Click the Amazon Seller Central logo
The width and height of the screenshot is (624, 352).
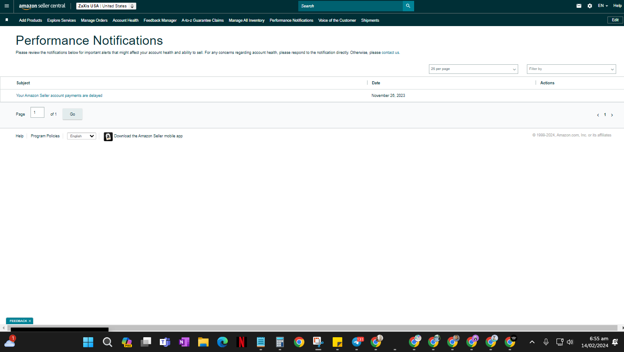coord(42,6)
